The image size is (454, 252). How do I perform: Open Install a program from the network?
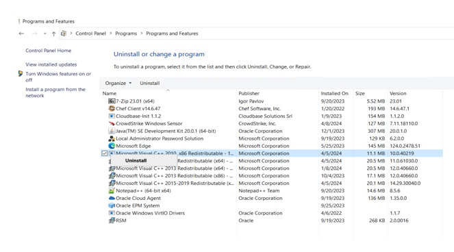55,92
